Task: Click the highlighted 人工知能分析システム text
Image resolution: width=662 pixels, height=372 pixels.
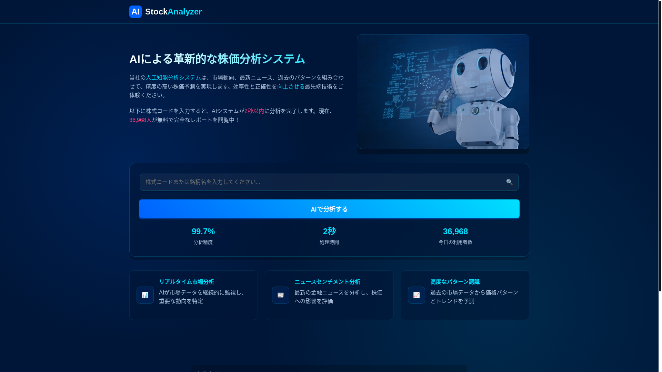Action: [x=173, y=77]
